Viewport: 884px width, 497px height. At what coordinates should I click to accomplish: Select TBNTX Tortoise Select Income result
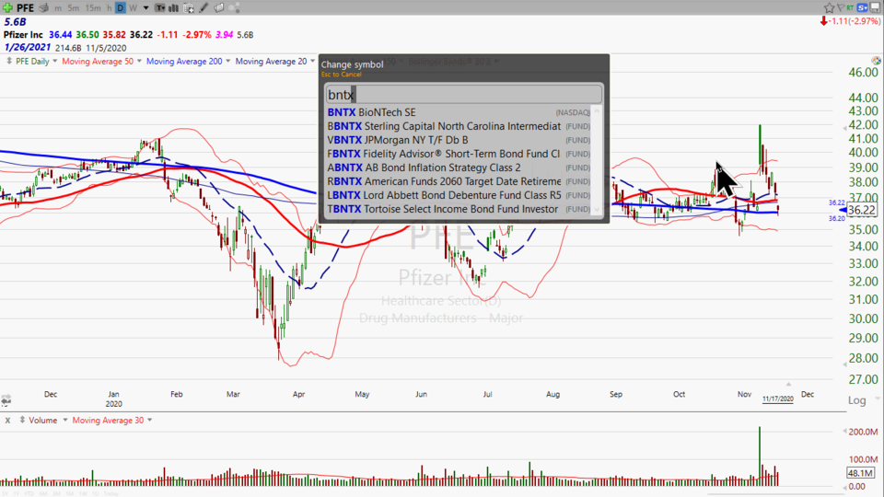(x=459, y=209)
